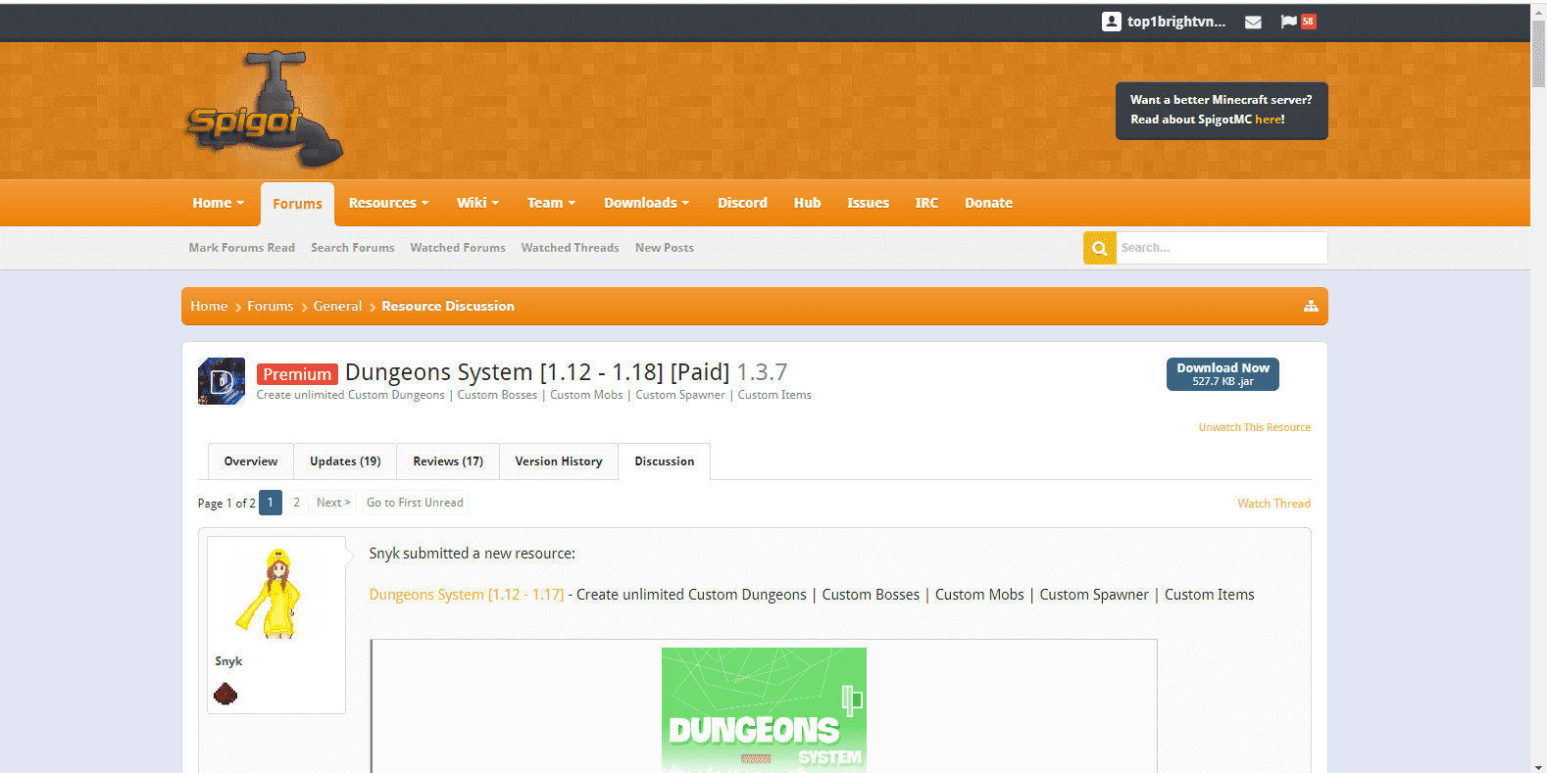The width and height of the screenshot is (1547, 773).
Task: Click the orange search magnifier button
Action: (x=1100, y=248)
